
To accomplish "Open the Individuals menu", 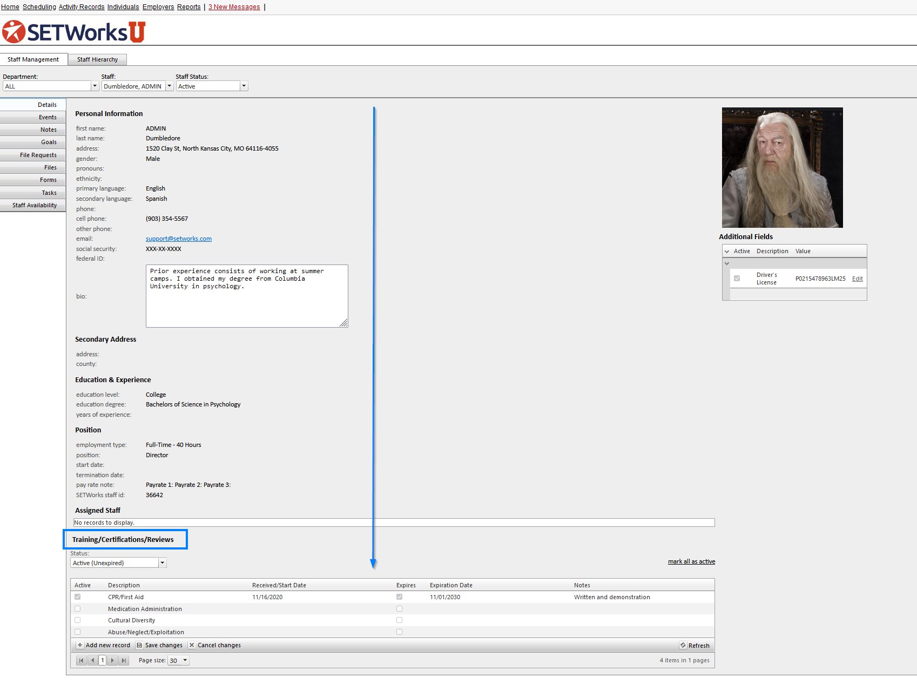I will coord(123,7).
